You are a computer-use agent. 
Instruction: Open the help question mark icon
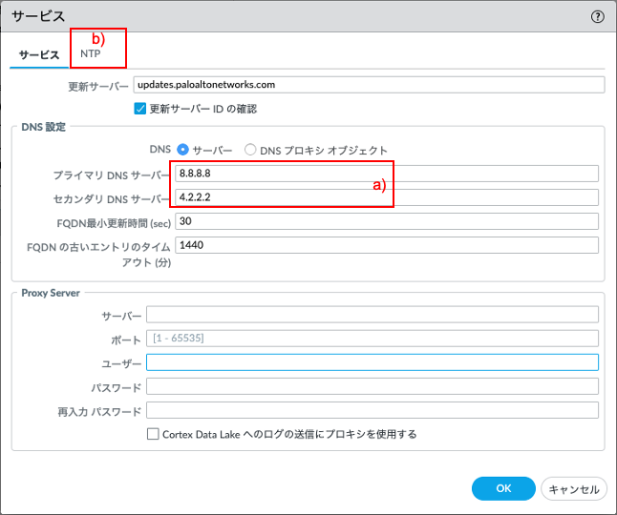pos(597,16)
